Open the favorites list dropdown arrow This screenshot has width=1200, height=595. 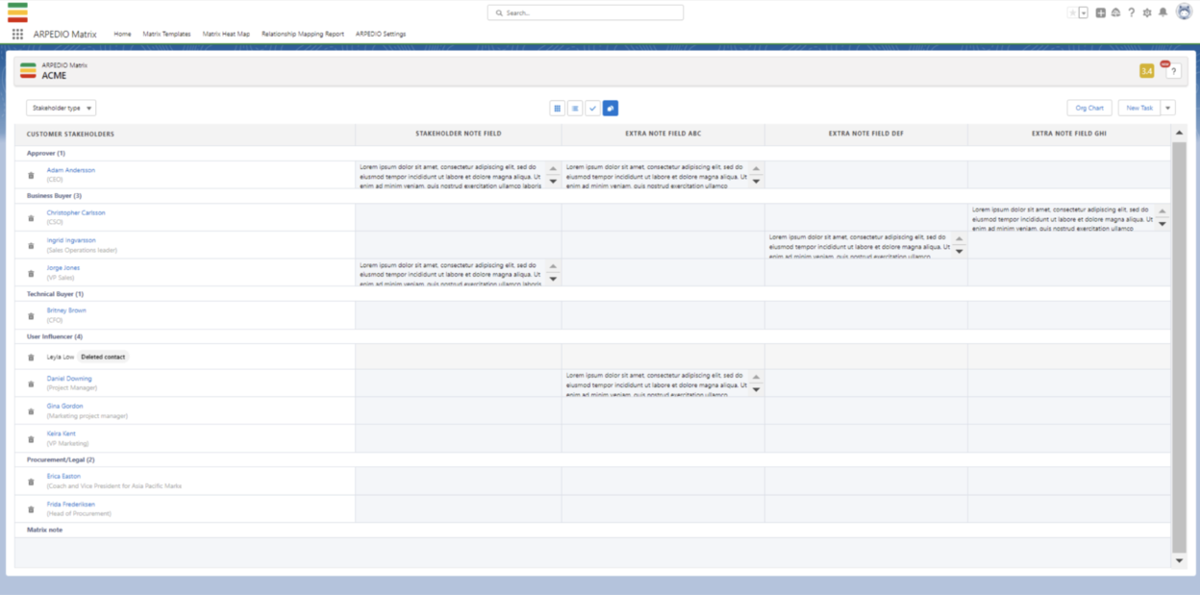coord(1084,12)
